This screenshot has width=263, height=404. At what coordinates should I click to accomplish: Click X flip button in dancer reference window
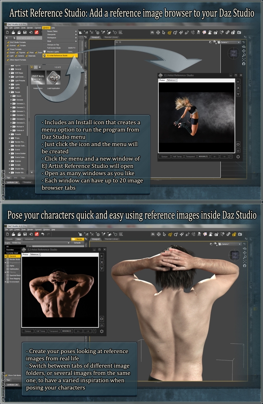tap(238, 88)
